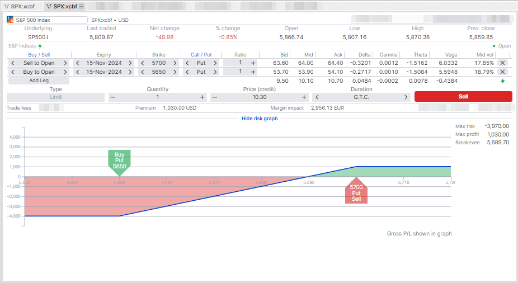Screen dimensions: 518x283
Task: Increase the ratio of the 5650 leg
Action: (x=253, y=72)
